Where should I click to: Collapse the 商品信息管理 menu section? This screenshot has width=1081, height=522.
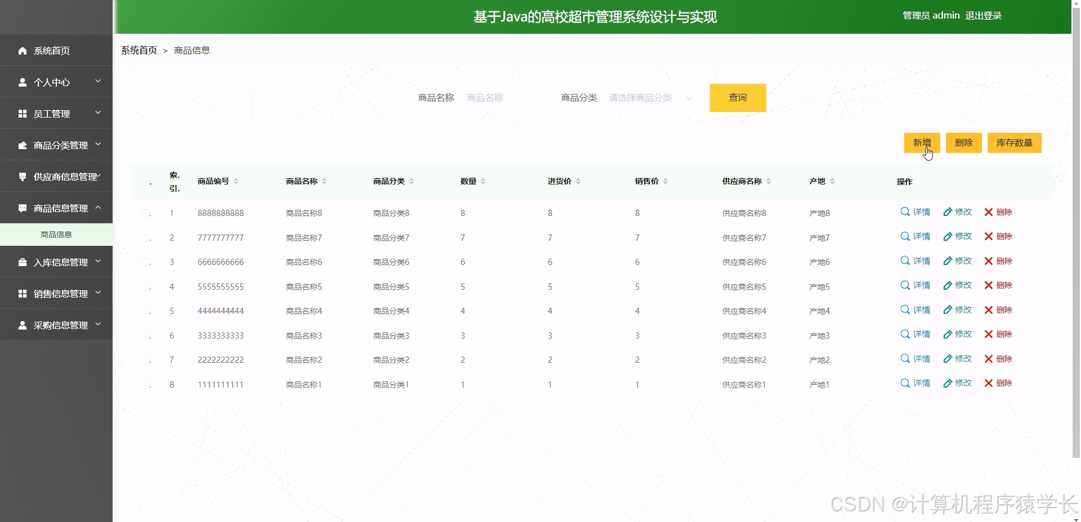(56, 208)
